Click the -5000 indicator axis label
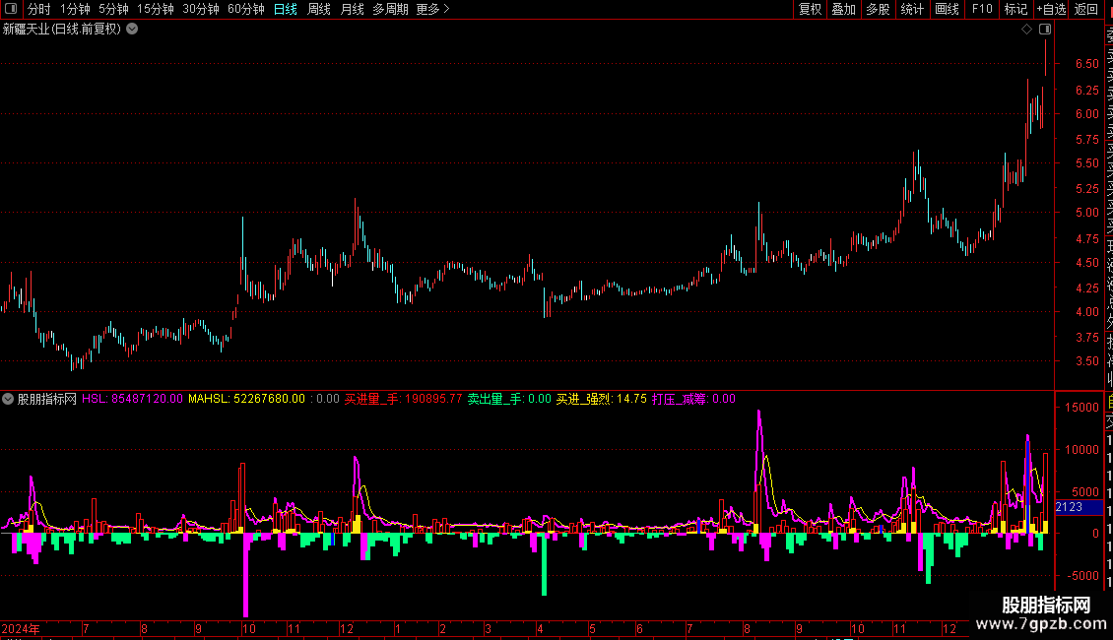This screenshot has height=640, width=1113. [1081, 575]
